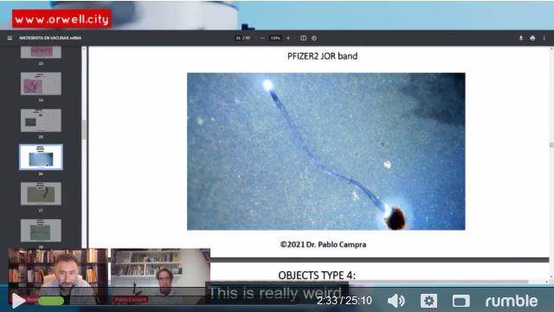Select the highlighted page 36 thumbnail
554x312 pixels.
tap(41, 157)
